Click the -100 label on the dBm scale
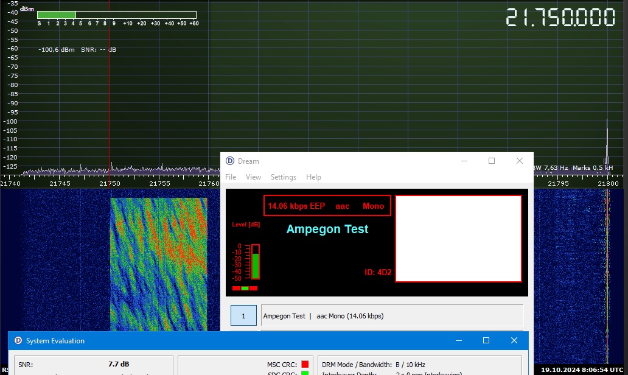Screen dimensions: 628x375 pos(10,121)
